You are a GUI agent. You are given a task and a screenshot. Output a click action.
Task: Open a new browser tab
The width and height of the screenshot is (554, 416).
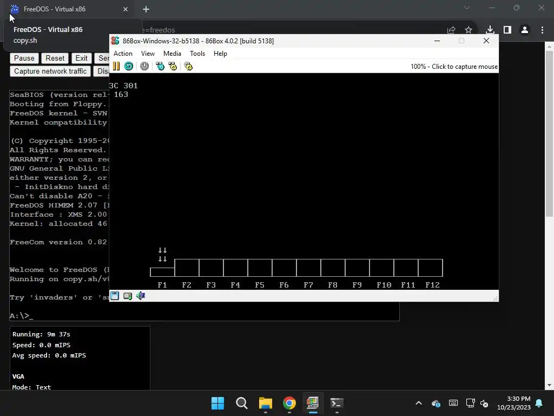[146, 9]
